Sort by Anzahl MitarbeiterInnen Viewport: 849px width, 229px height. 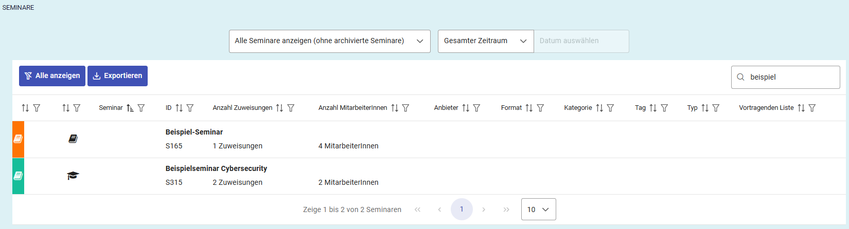point(395,108)
